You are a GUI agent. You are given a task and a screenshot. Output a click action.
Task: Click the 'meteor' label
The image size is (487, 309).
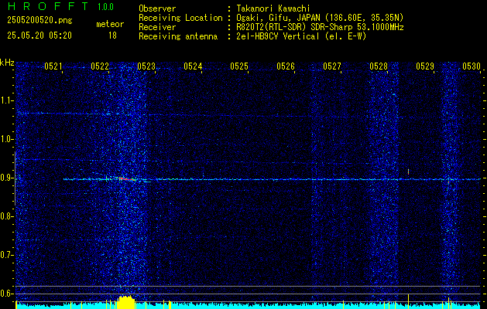[110, 24]
